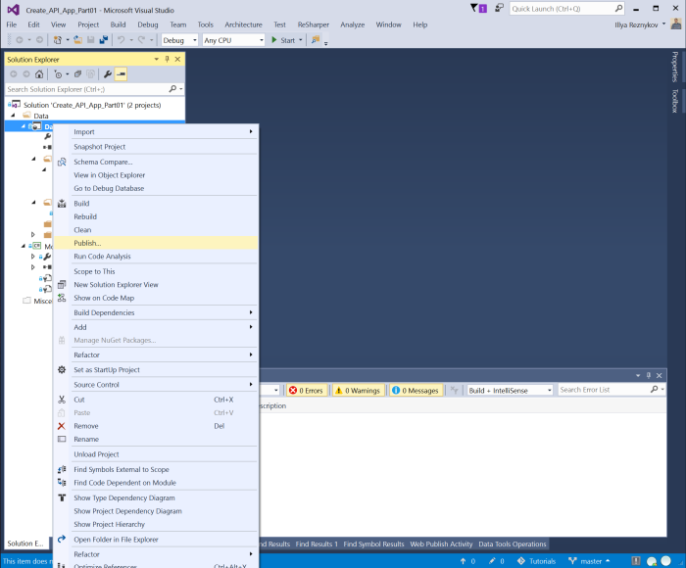Click Tutorials in the status bar
The width and height of the screenshot is (686, 568).
(x=536, y=561)
